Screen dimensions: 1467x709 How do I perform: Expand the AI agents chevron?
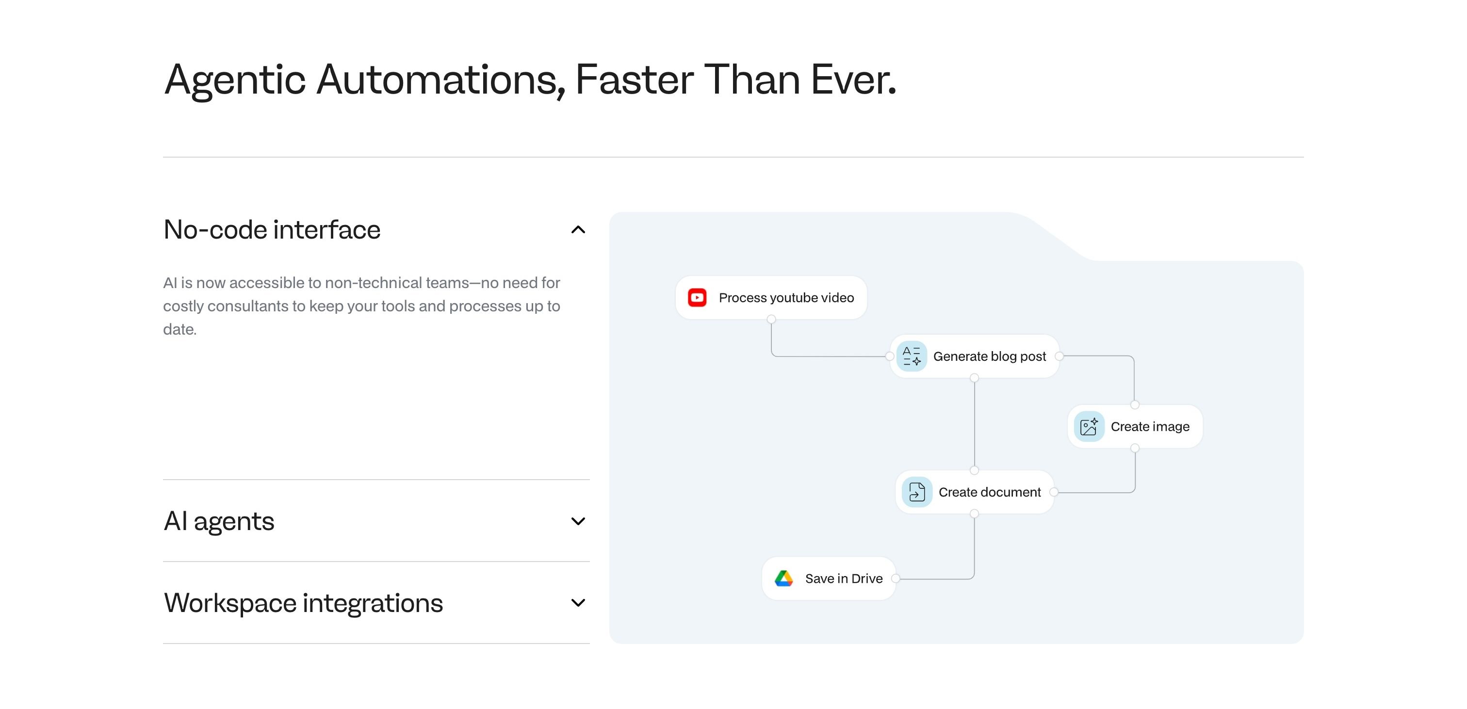coord(578,521)
